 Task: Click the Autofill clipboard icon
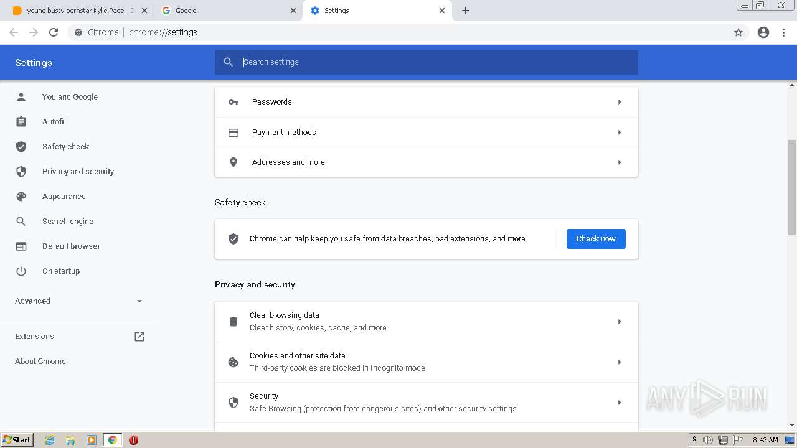[21, 122]
